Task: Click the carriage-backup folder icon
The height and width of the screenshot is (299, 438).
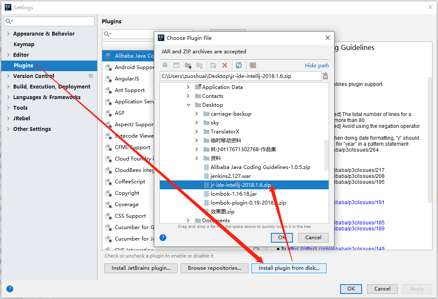Action: coord(206,114)
